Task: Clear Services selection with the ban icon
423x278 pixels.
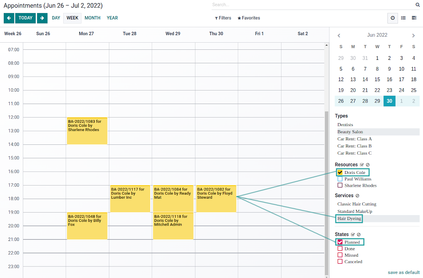Action: [357, 196]
